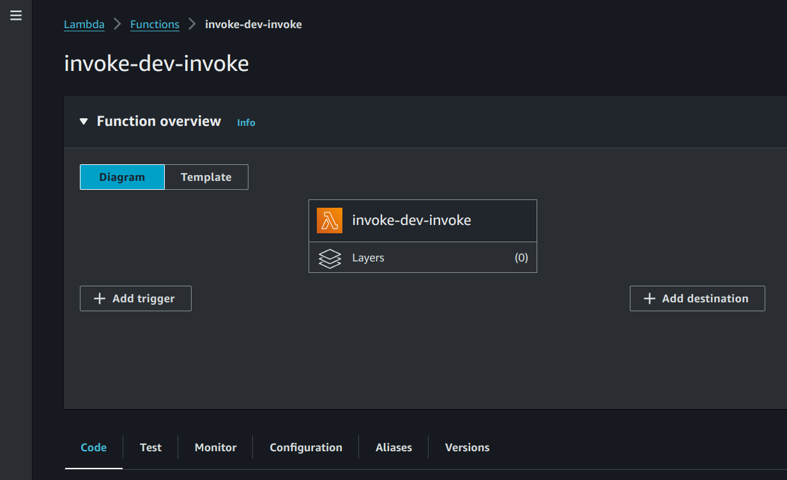Switch to the Test tab
The width and height of the screenshot is (787, 480).
point(151,447)
